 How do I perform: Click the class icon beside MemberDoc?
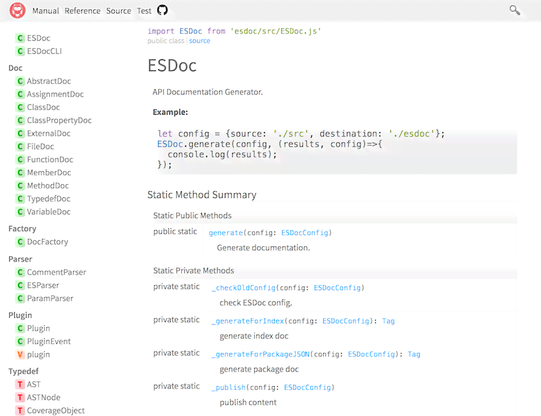pos(20,173)
